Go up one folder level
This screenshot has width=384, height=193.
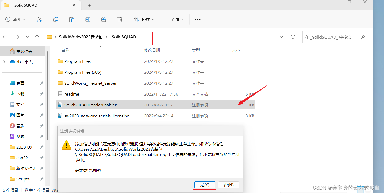click(37, 37)
